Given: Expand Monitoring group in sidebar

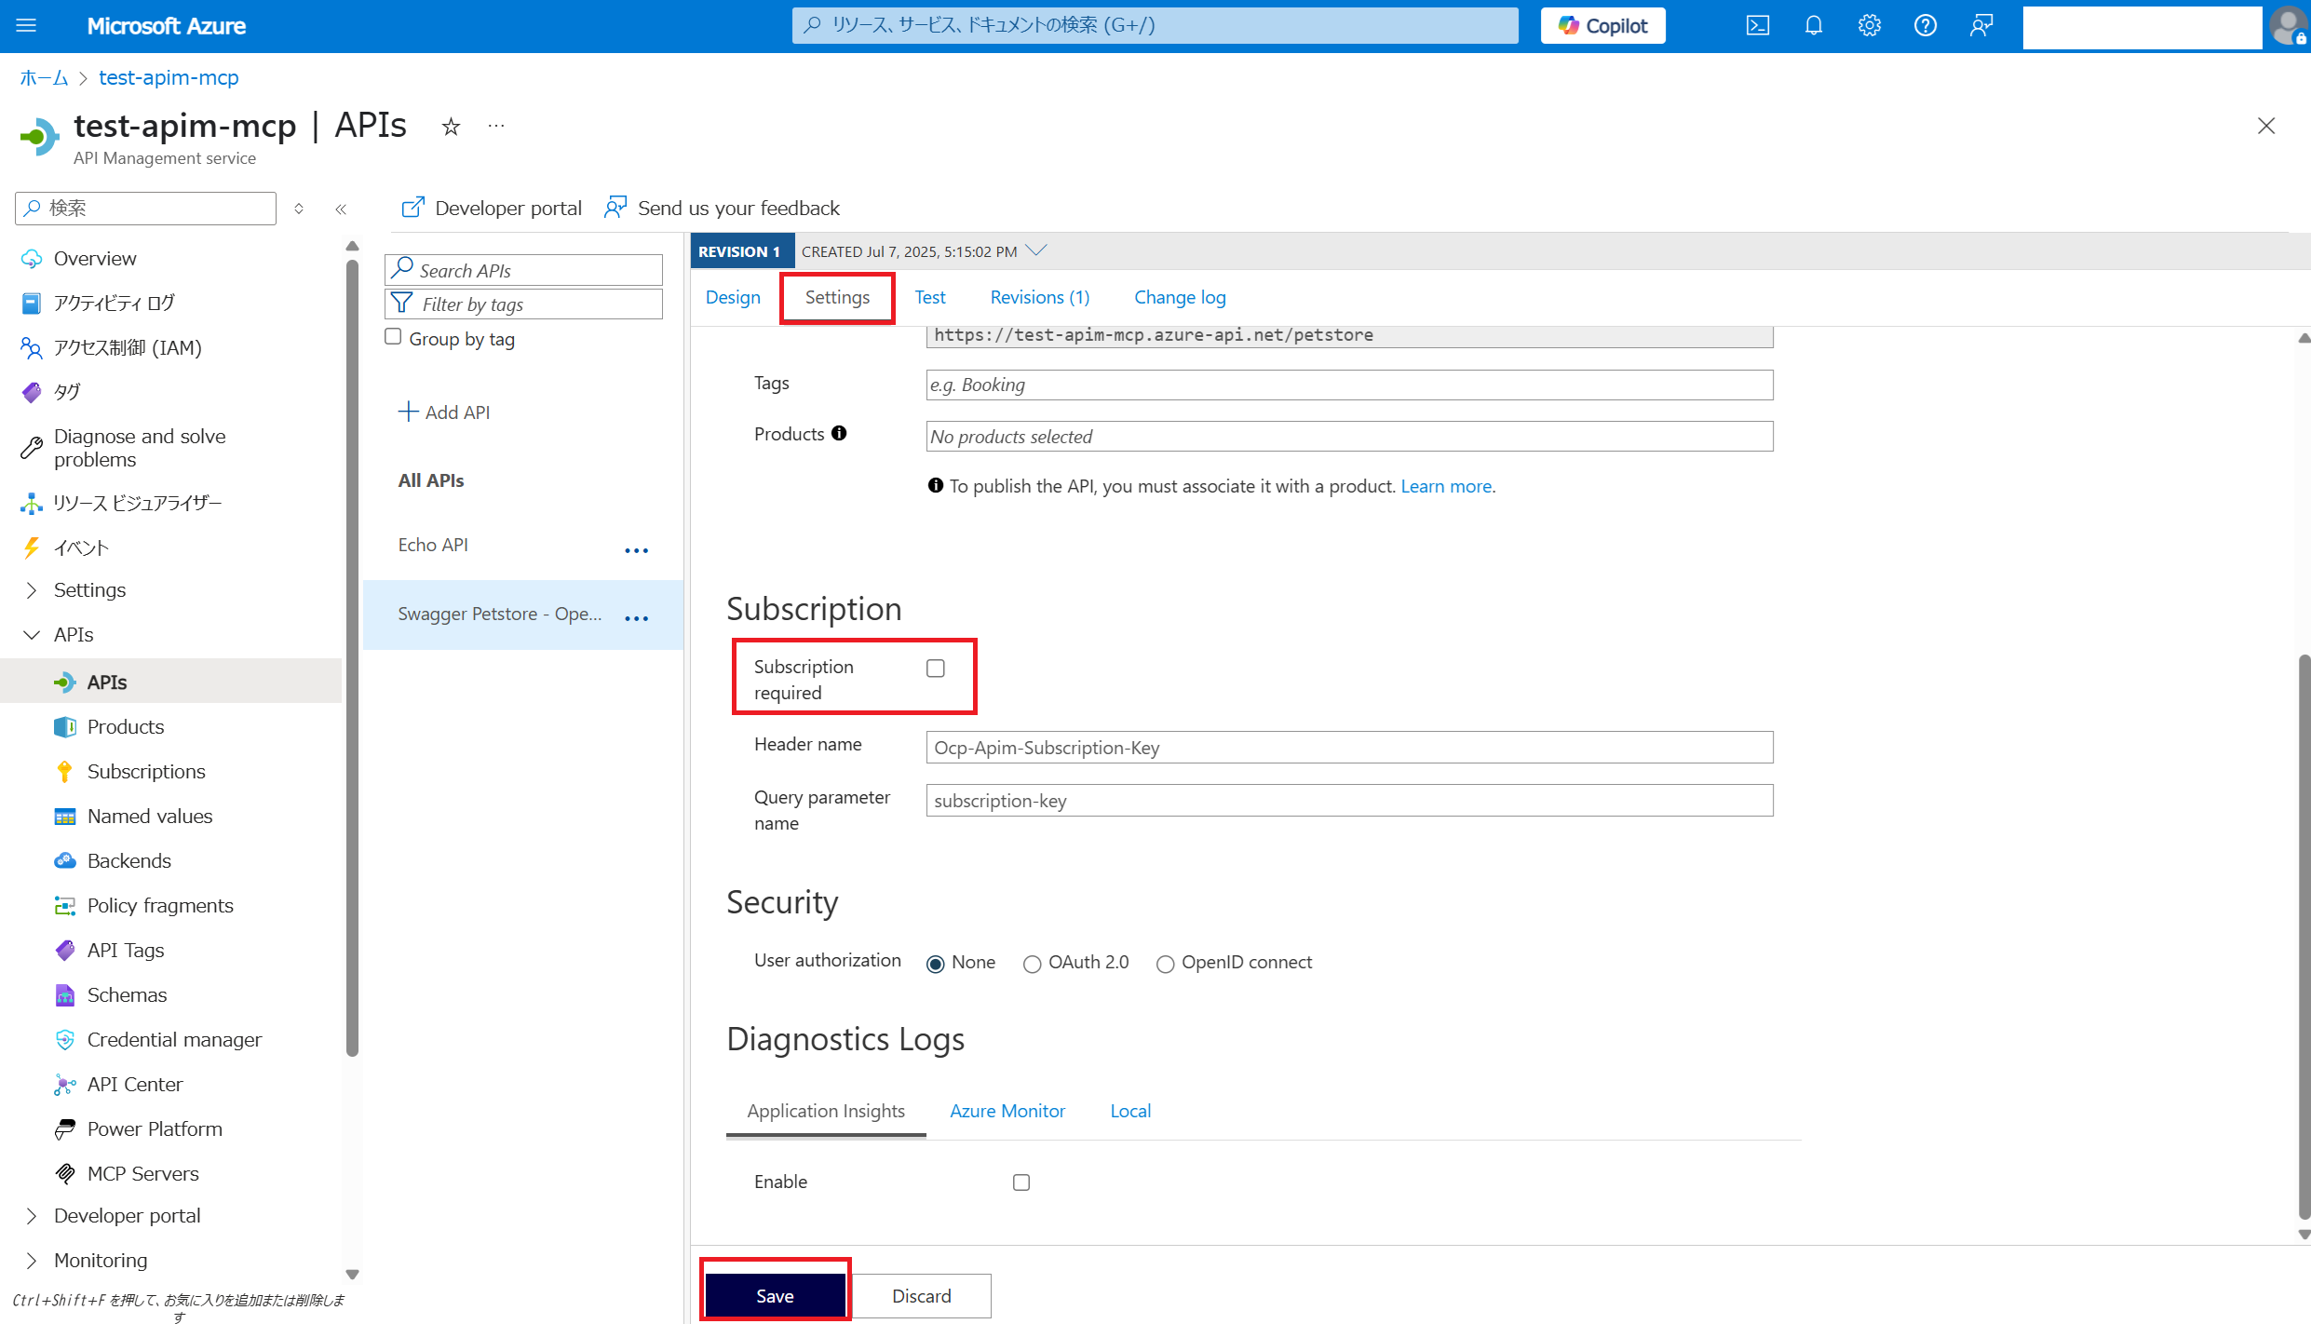Looking at the screenshot, I should click(x=32, y=1261).
